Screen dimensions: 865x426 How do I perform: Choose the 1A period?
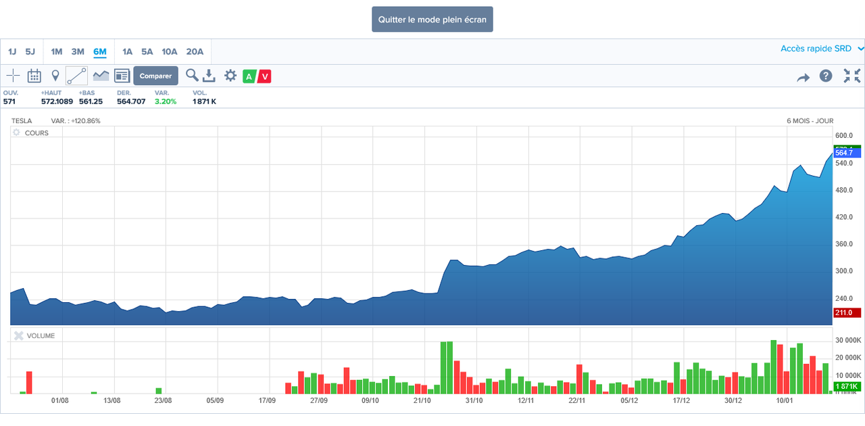tap(127, 51)
